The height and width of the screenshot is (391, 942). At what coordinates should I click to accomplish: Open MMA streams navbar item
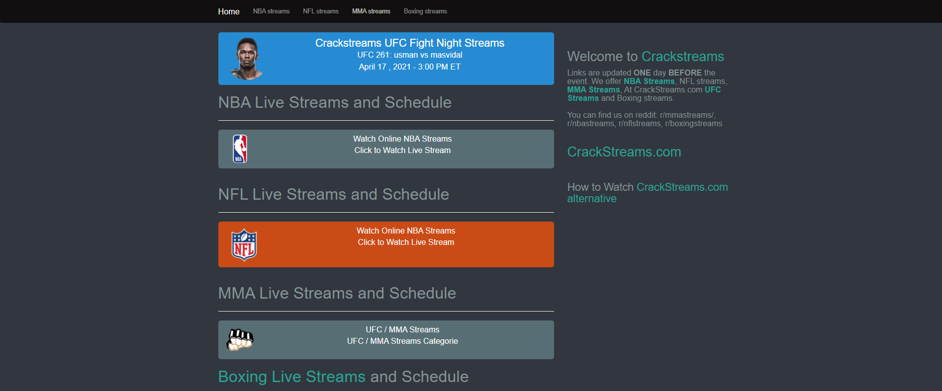click(371, 11)
